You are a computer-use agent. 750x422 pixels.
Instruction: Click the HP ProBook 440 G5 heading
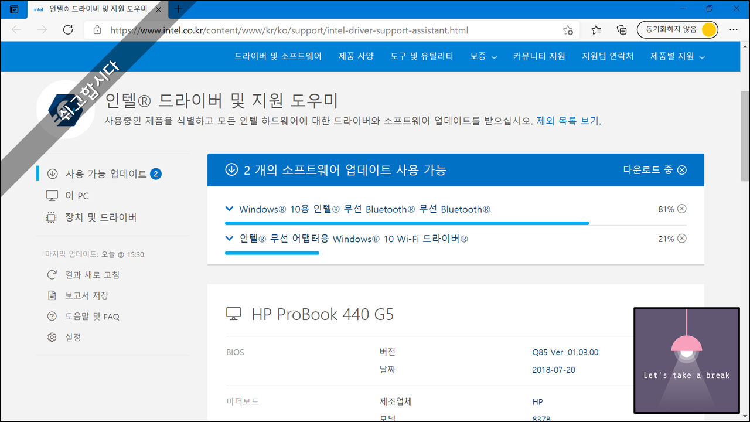coord(323,314)
